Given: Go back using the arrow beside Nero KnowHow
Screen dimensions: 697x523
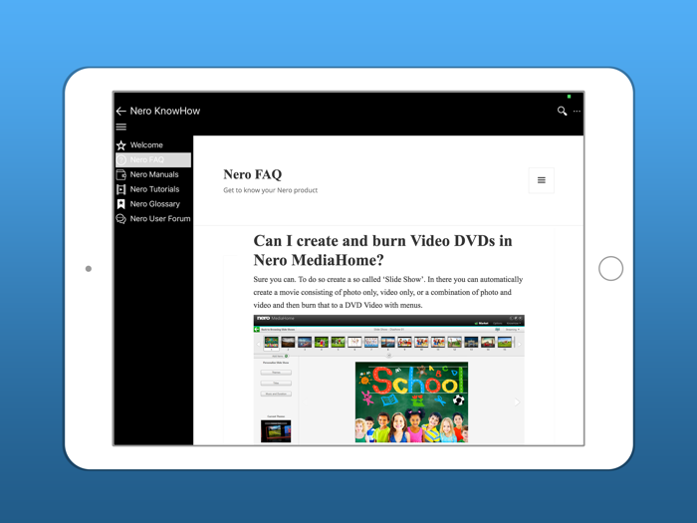Looking at the screenshot, I should pyautogui.click(x=120, y=112).
